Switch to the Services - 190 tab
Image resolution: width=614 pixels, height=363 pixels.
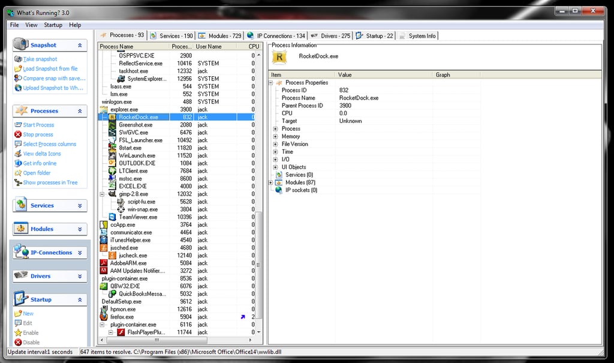(172, 35)
